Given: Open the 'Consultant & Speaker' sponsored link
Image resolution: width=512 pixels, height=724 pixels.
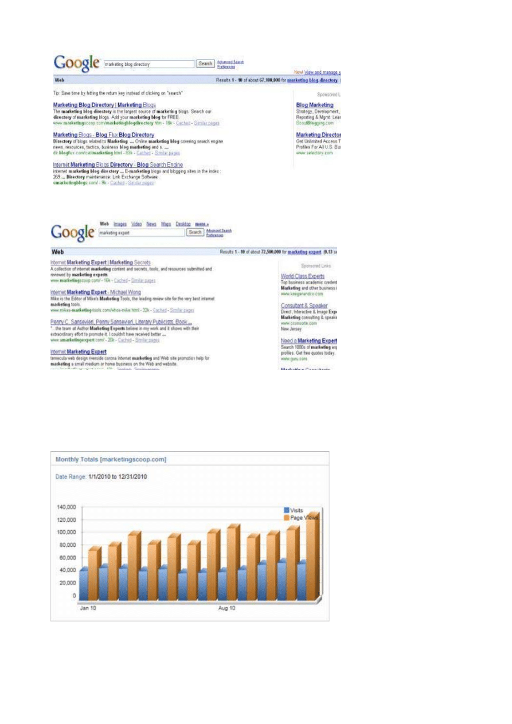Looking at the screenshot, I should point(304,306).
